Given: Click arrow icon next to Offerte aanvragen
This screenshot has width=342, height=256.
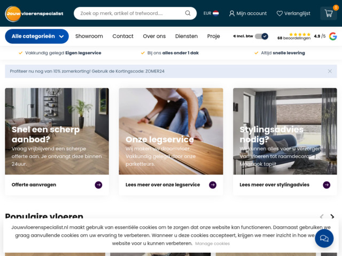Looking at the screenshot, I should coord(98,185).
